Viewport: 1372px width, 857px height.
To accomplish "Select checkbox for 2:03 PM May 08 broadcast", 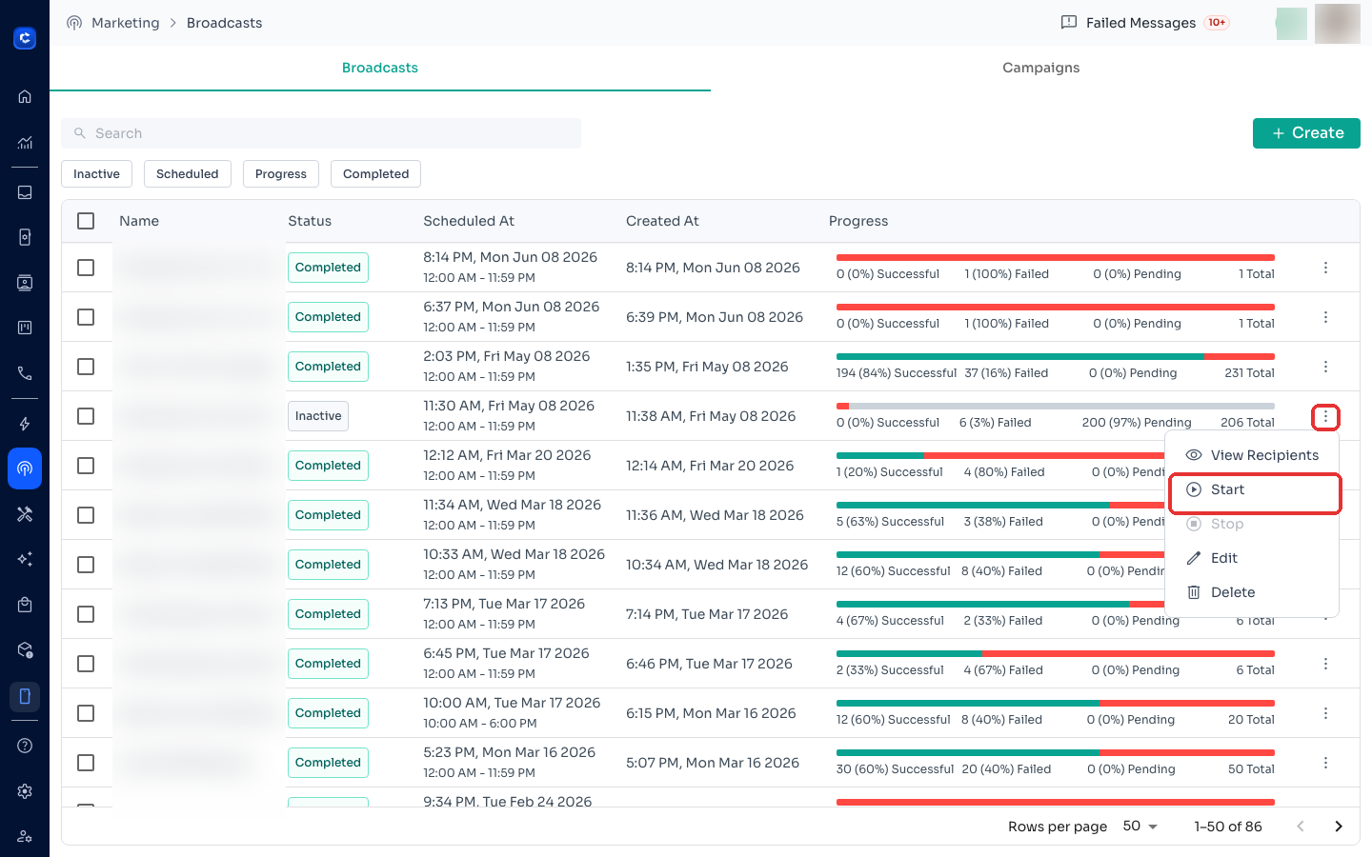I will (x=86, y=367).
